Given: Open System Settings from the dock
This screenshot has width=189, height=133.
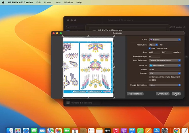Looking at the screenshot, I should 165,130.
